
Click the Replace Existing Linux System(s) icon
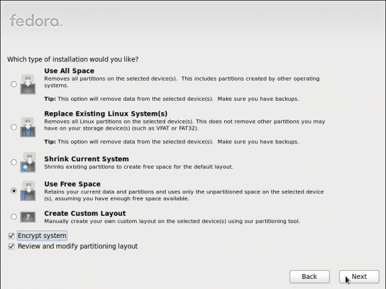pos(28,128)
